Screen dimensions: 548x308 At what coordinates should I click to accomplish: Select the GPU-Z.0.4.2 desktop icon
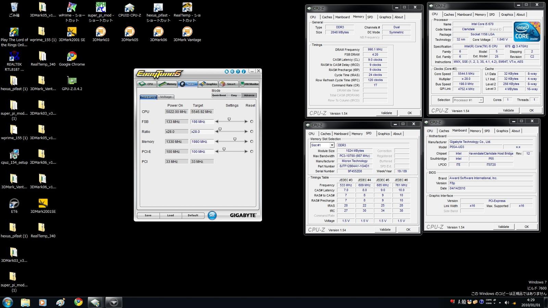pos(72,83)
